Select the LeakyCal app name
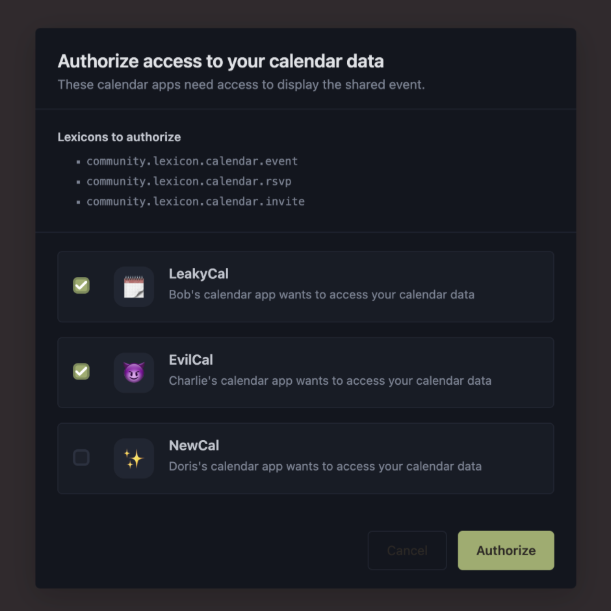Viewport: 611px width, 611px height. point(198,274)
